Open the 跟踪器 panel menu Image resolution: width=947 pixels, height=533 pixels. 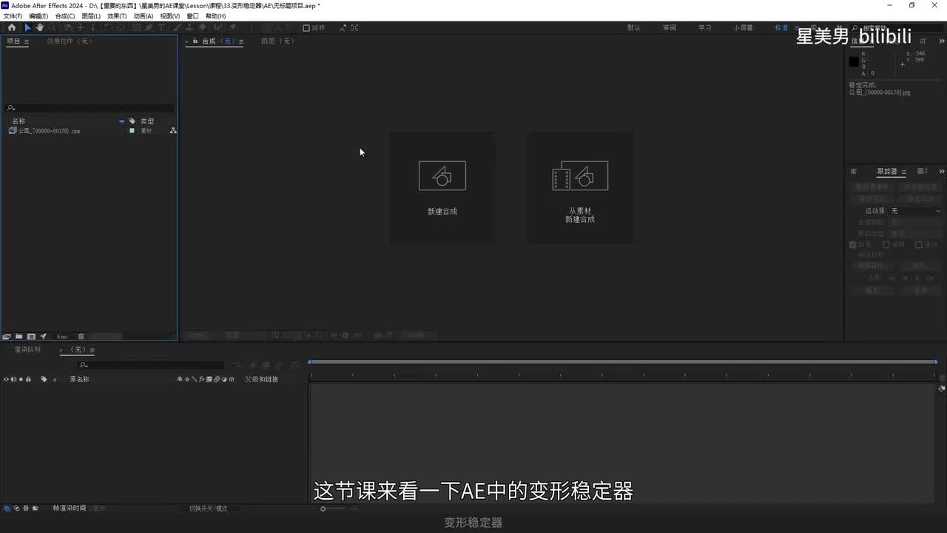(x=904, y=172)
